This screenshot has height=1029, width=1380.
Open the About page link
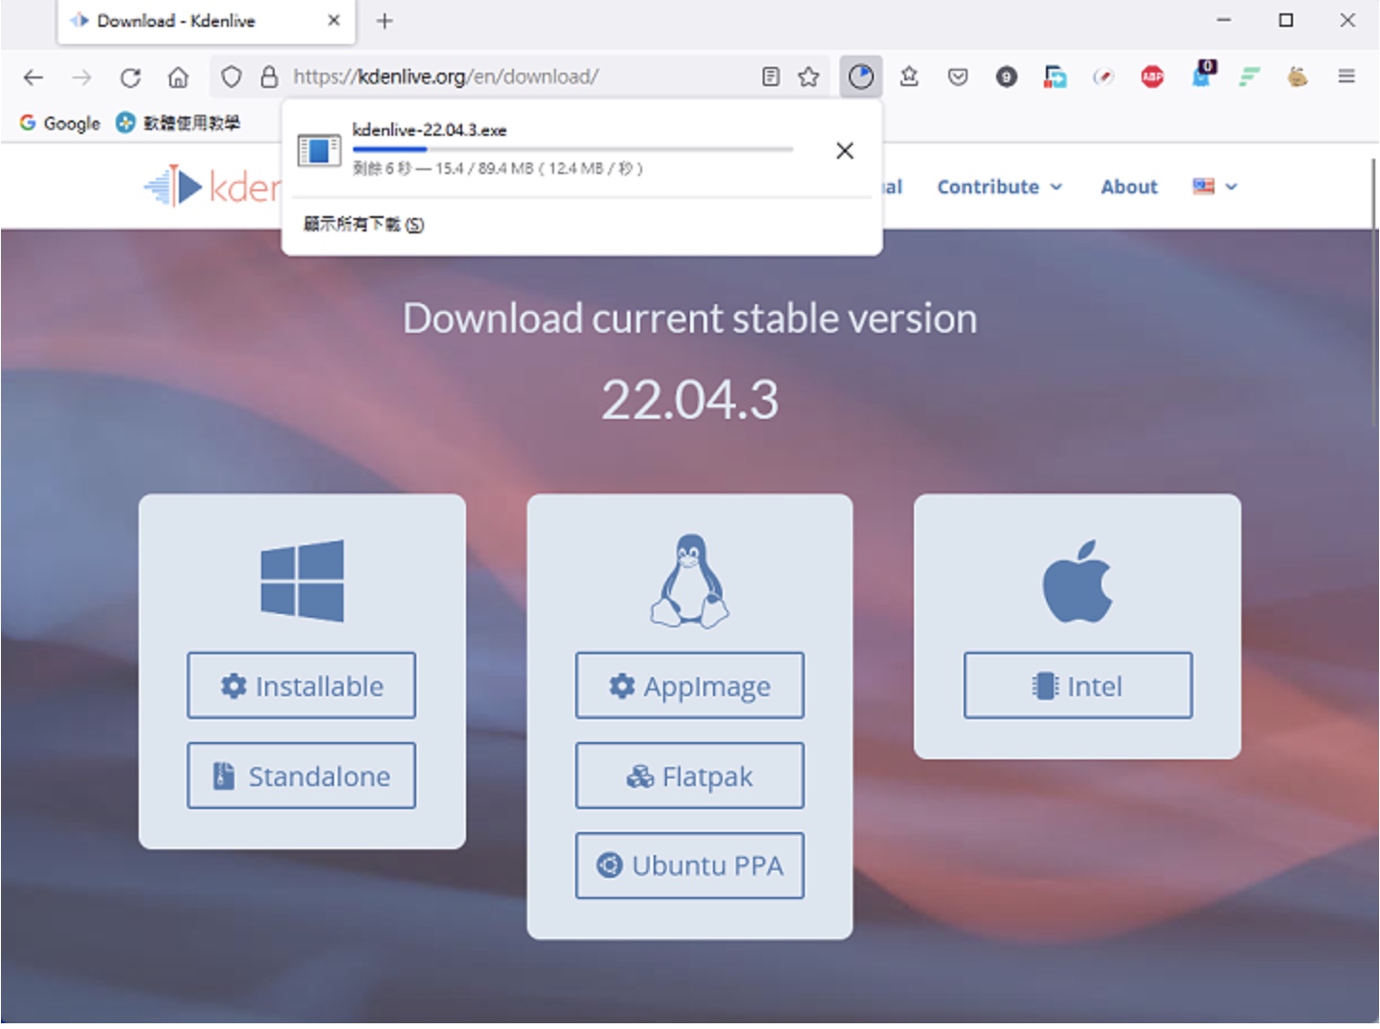click(1129, 186)
